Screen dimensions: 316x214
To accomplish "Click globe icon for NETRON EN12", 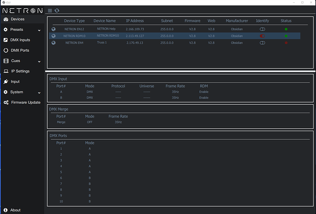I will pyautogui.click(x=54, y=29).
